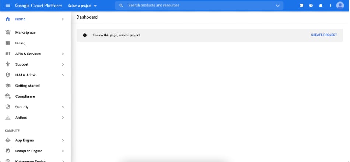This screenshot has width=350, height=162.
Task: Click the CREATE PROJECT link
Action: pyautogui.click(x=324, y=35)
